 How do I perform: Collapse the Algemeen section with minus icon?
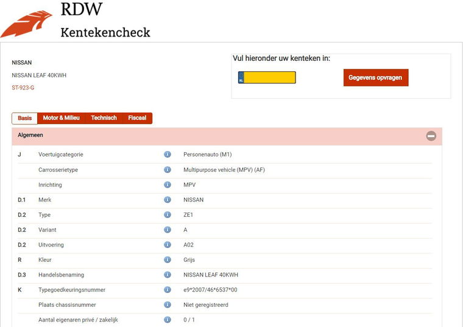click(431, 136)
